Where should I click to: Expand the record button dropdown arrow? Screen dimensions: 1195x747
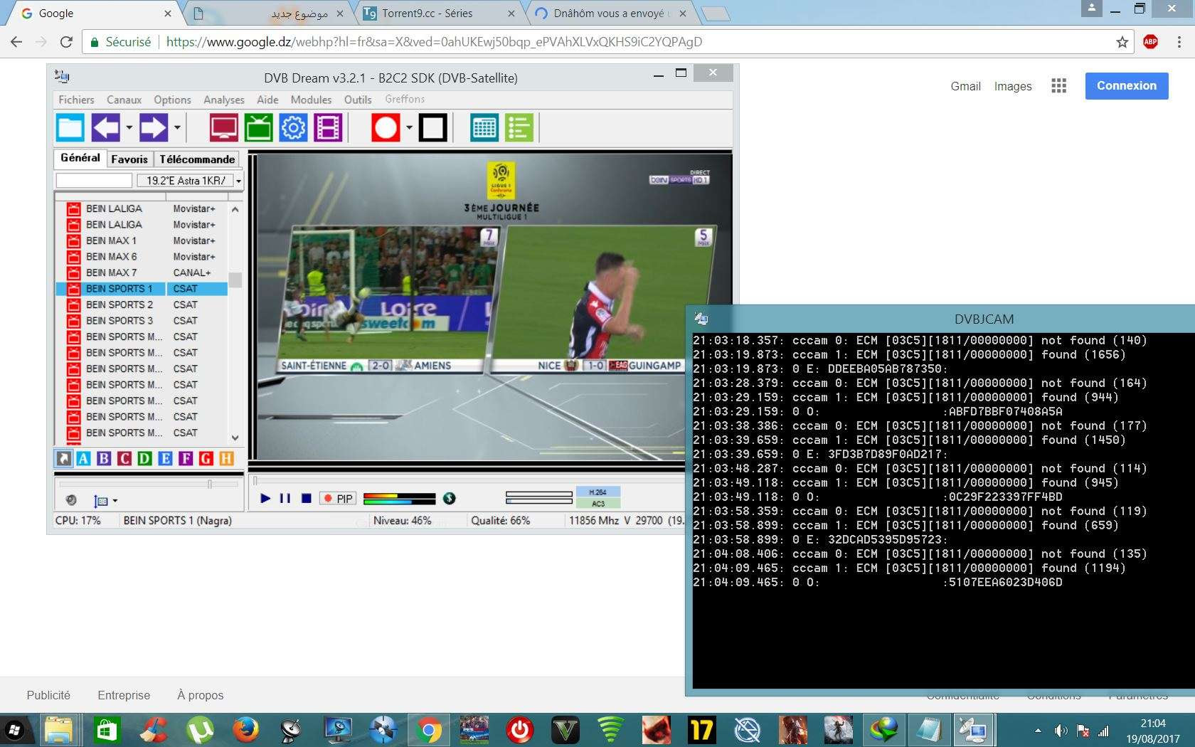pos(409,128)
